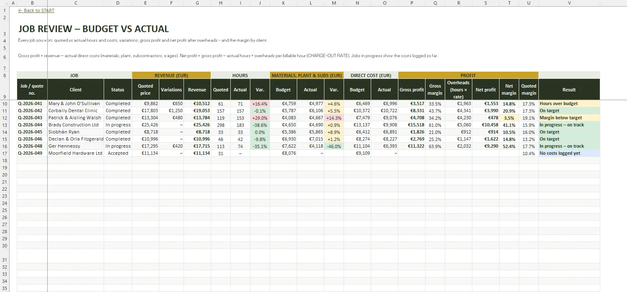Click quoted margin 10.4% cell
The width and height of the screenshot is (627, 292).
click(529, 153)
